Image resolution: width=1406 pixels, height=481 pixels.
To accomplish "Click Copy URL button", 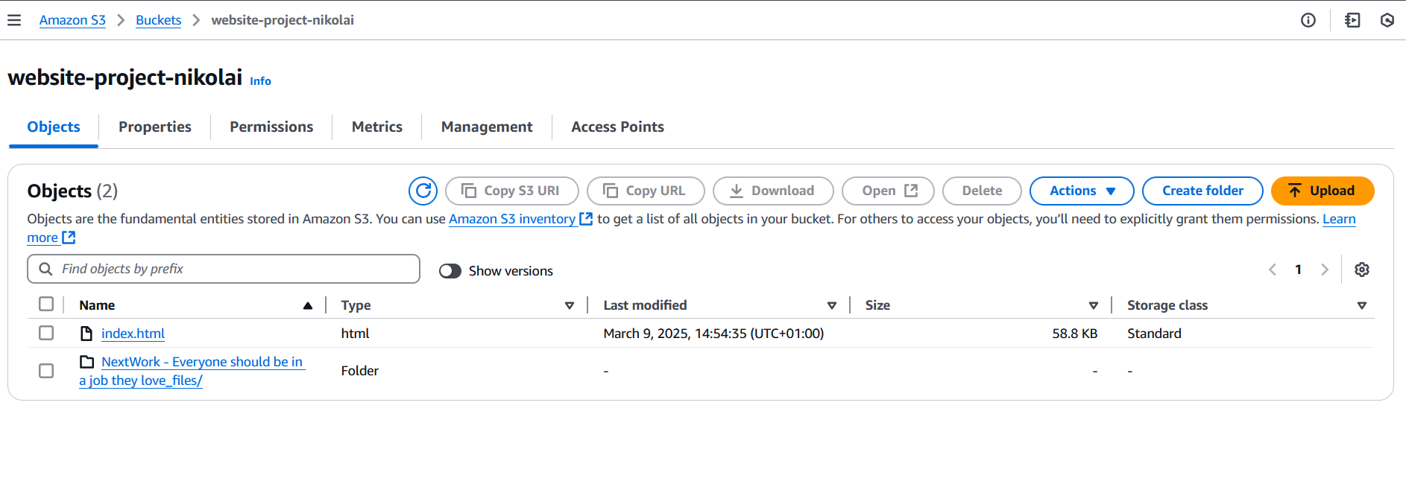I will [x=646, y=191].
